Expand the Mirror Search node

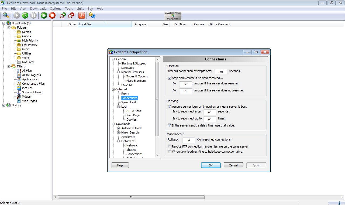pos(119,132)
